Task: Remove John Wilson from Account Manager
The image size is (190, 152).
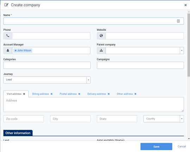Action: (x=16, y=51)
